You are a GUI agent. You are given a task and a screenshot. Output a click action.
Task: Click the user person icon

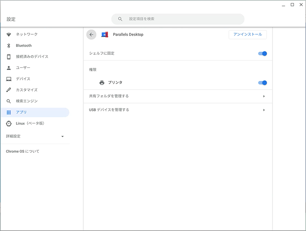[9, 68]
